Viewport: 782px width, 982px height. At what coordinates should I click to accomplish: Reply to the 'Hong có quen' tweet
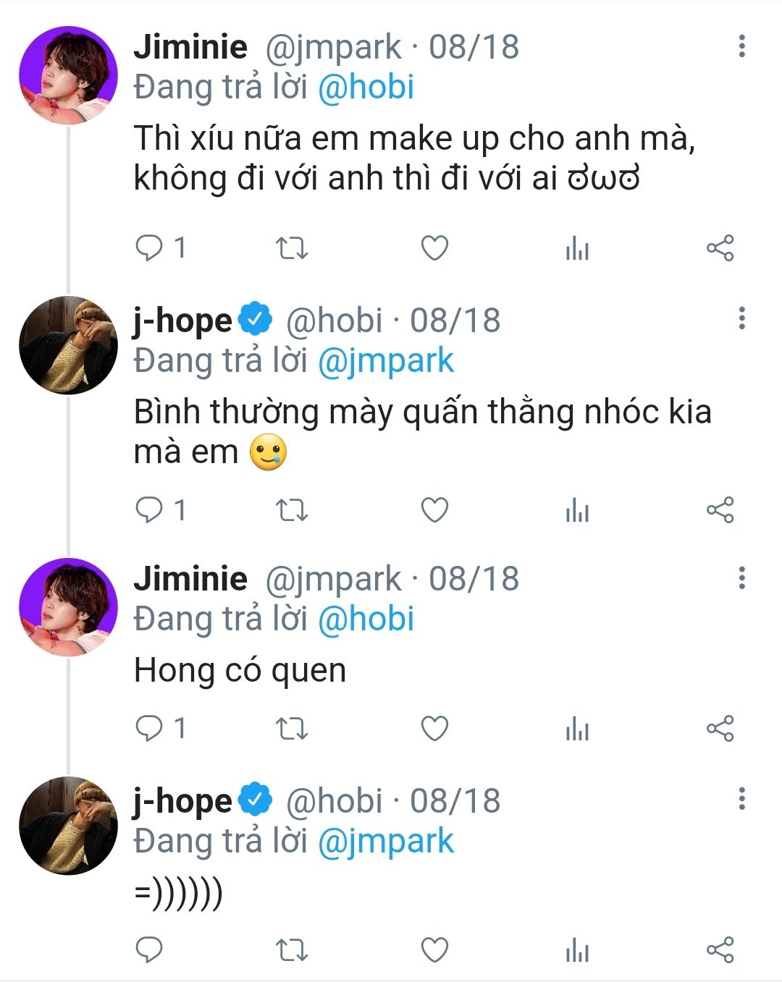(x=149, y=729)
